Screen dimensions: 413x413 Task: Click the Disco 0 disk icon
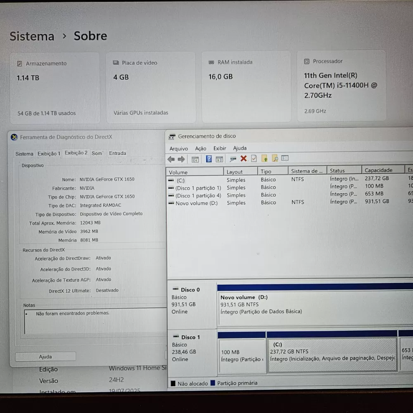tap(176, 289)
